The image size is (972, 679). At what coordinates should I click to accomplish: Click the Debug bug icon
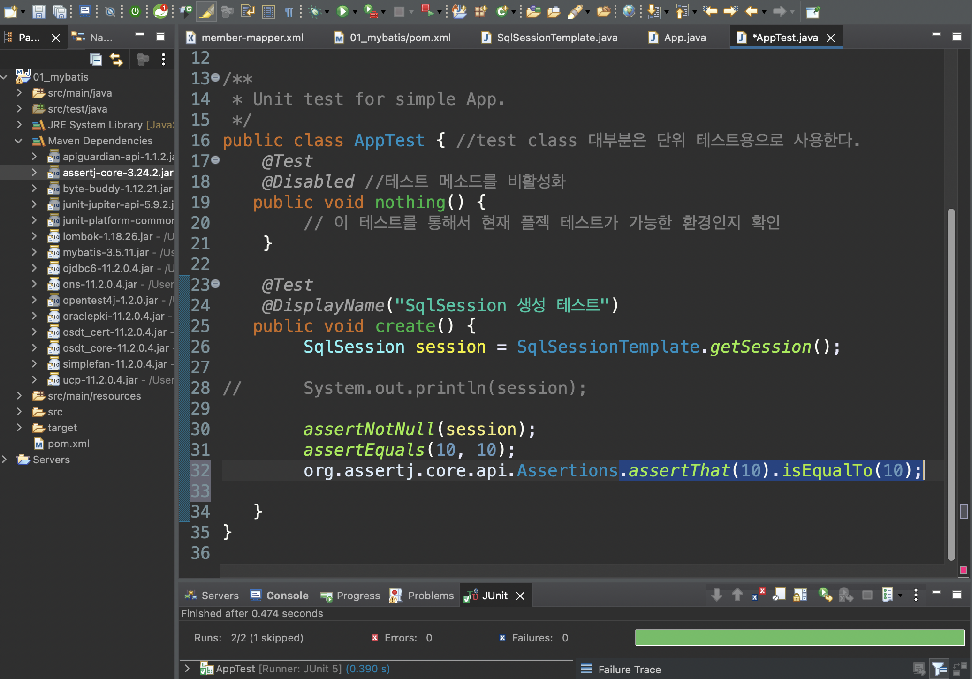(315, 11)
